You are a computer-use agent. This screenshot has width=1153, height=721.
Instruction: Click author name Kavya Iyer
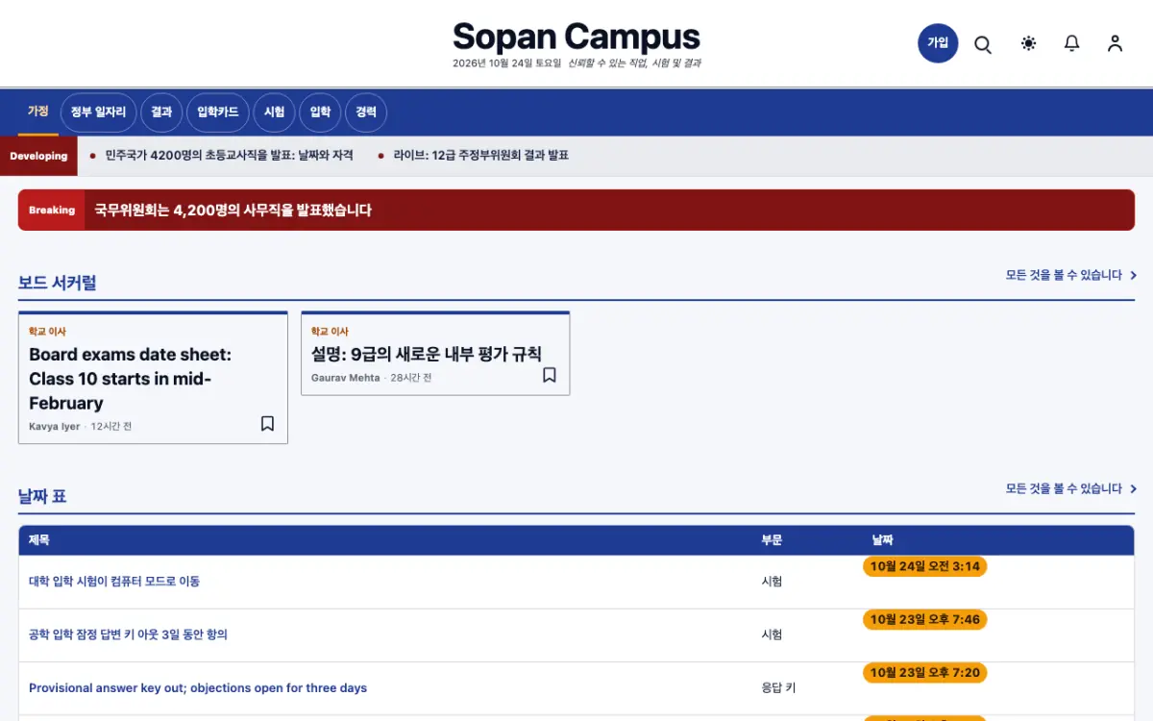coord(55,426)
